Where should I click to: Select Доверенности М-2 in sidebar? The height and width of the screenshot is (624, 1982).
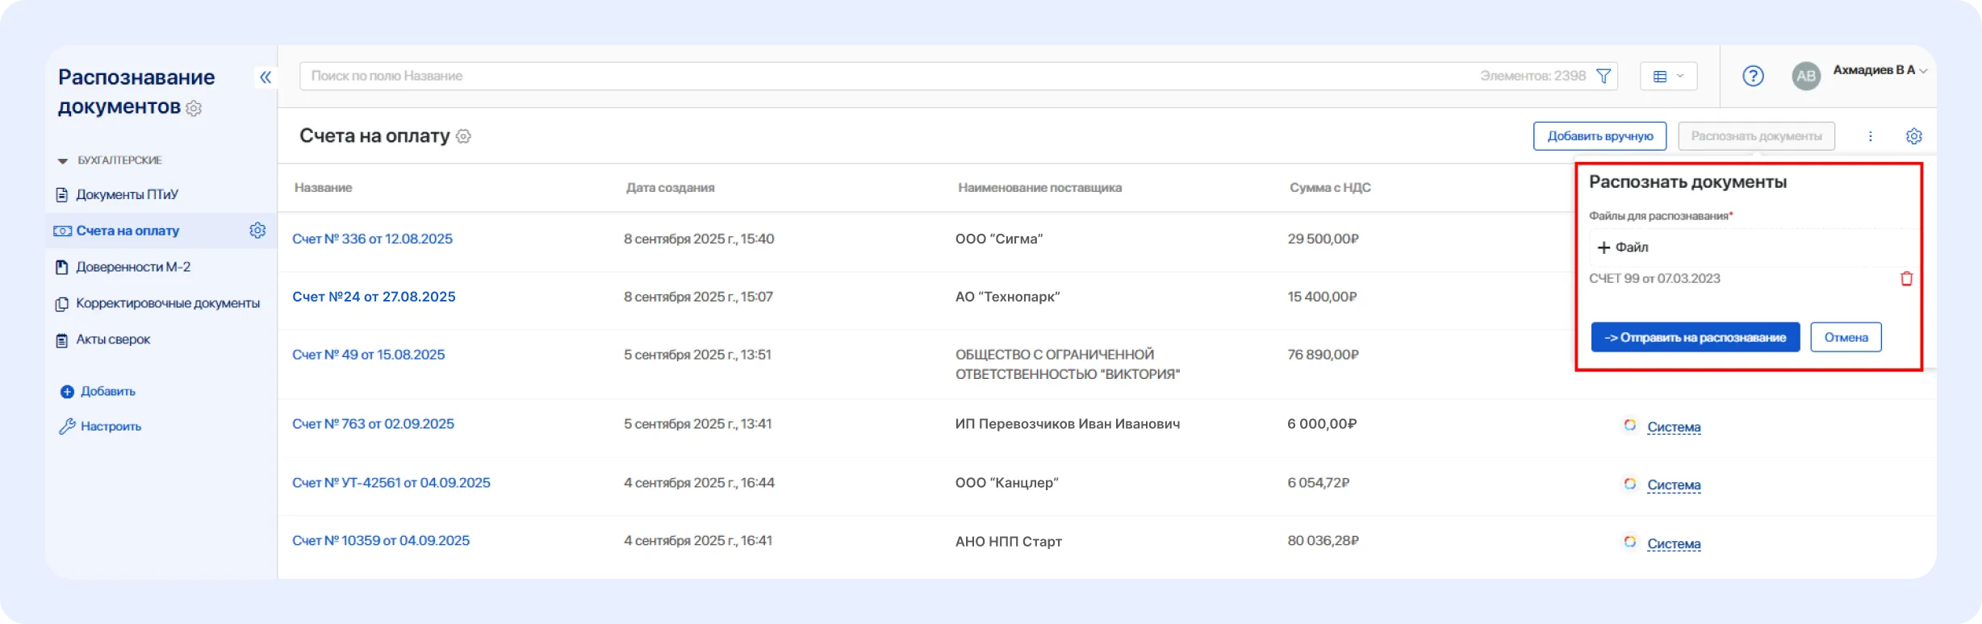coord(133,267)
